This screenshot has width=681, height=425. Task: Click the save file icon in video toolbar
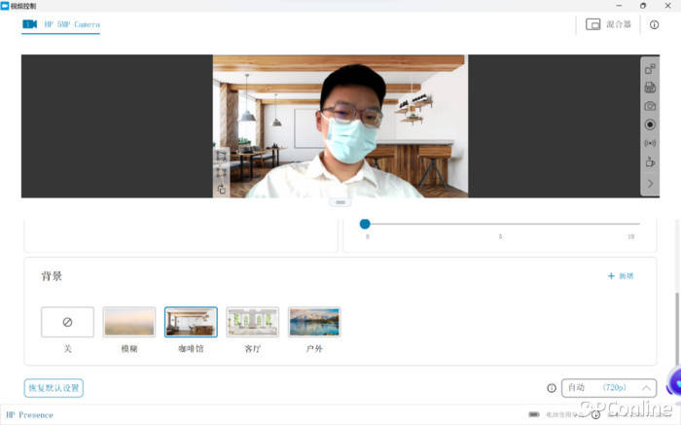click(650, 88)
